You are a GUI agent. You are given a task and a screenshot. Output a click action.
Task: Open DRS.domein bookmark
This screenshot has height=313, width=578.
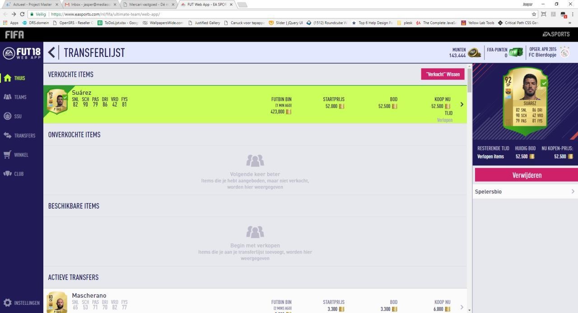coord(36,23)
